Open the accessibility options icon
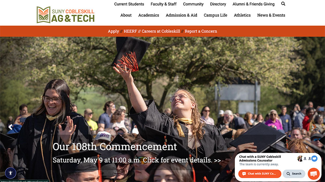 [11, 173]
